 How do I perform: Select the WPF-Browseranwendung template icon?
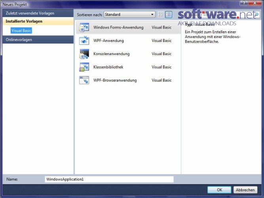[x=84, y=80]
